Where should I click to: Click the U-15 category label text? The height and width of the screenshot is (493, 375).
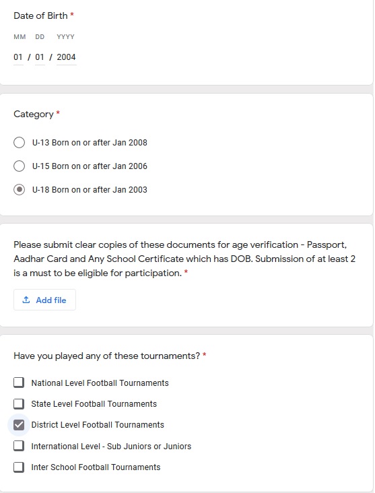(x=90, y=166)
